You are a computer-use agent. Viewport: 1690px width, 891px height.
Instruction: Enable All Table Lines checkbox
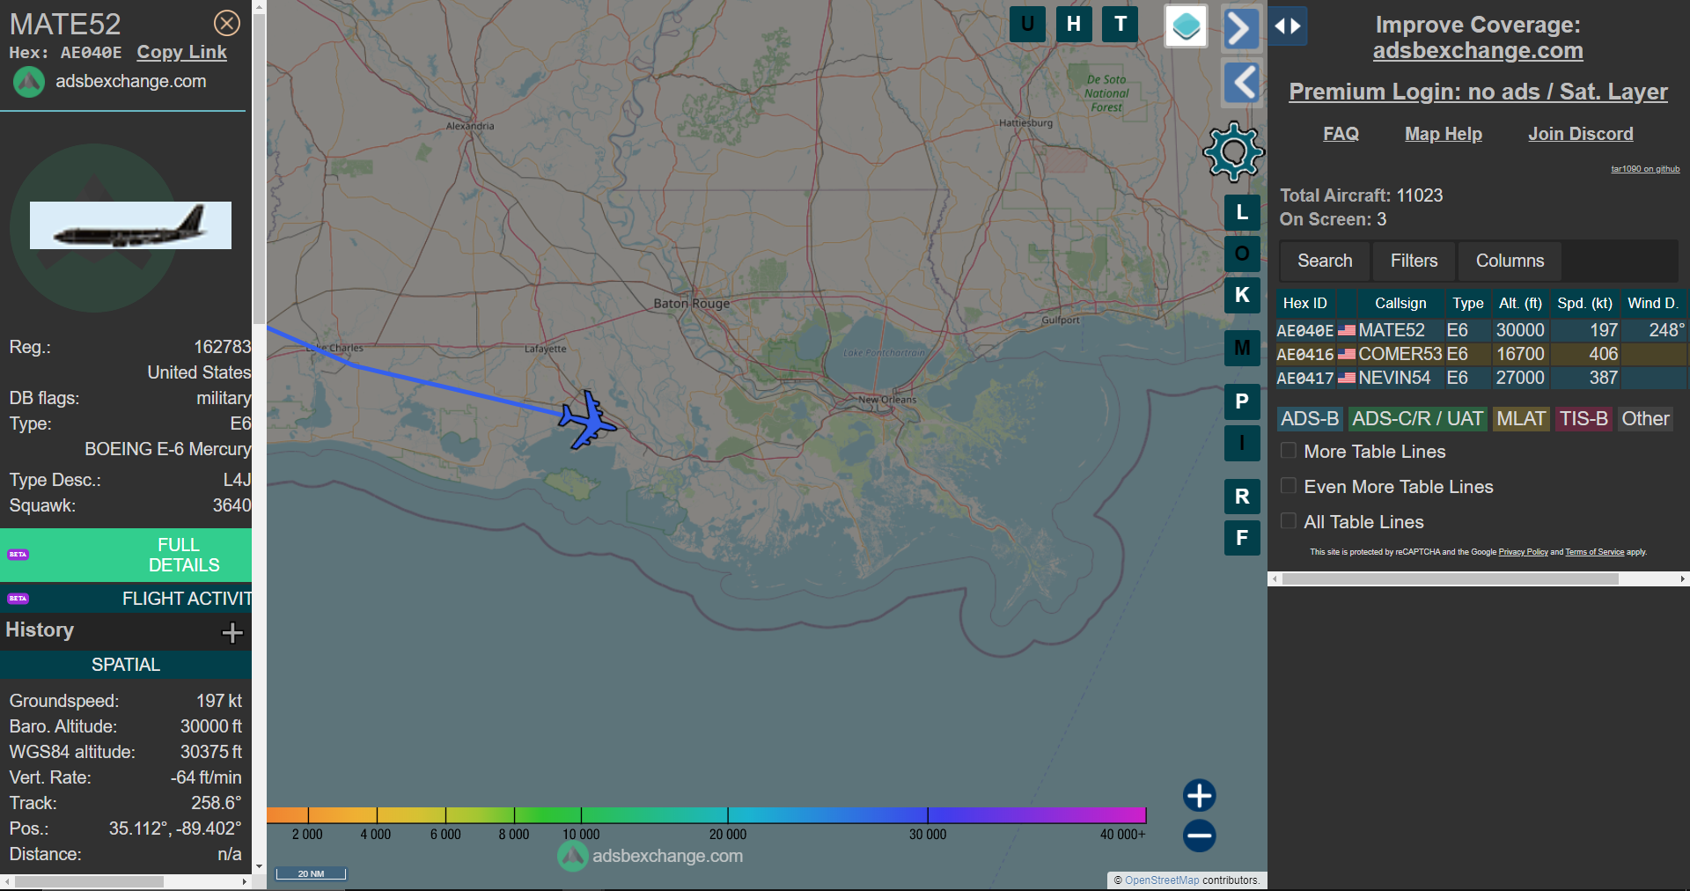[x=1288, y=521]
